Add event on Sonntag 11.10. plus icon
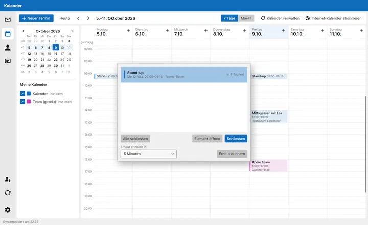 [361, 31]
